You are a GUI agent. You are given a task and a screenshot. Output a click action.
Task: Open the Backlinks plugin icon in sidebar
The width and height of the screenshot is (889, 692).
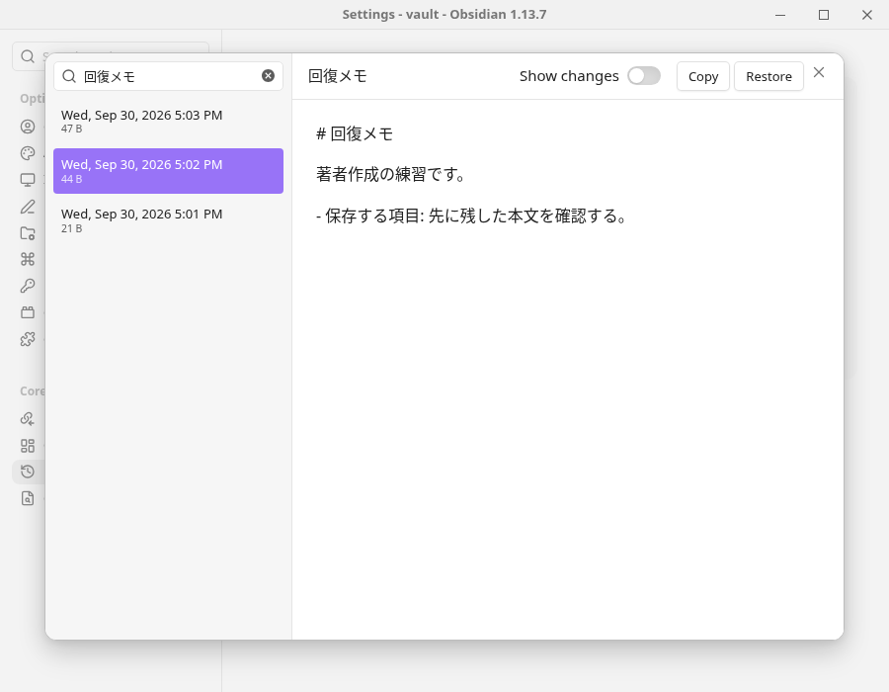(28, 418)
